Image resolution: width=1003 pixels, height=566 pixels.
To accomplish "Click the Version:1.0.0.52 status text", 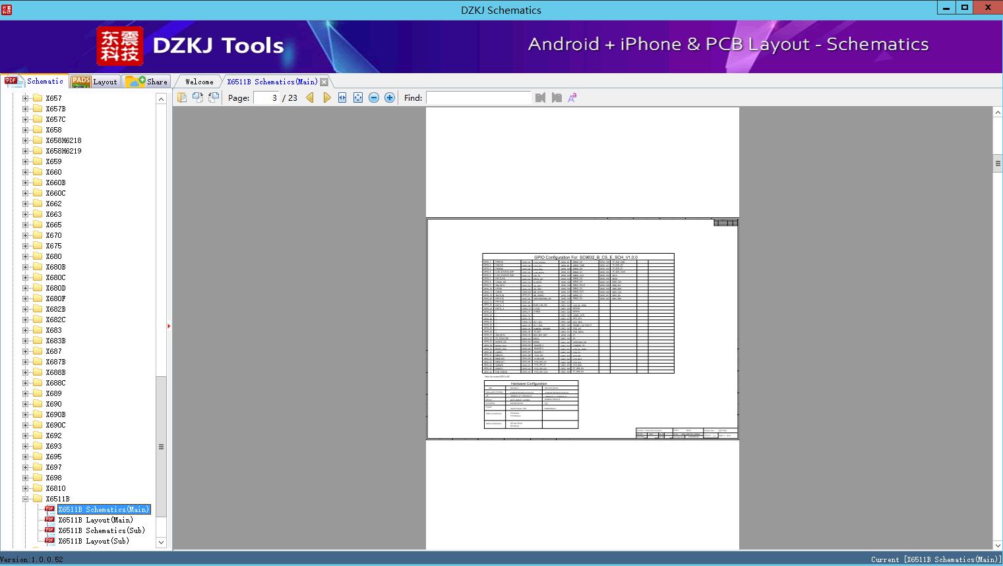I will click(32, 559).
